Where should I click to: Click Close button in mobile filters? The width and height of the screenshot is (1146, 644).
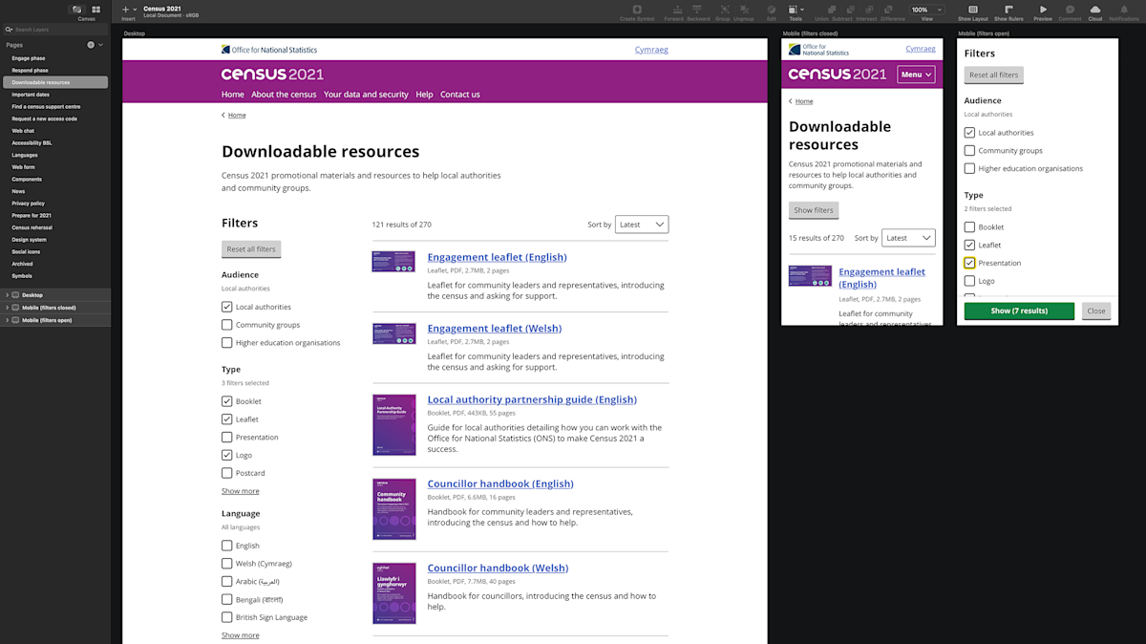[1096, 311]
